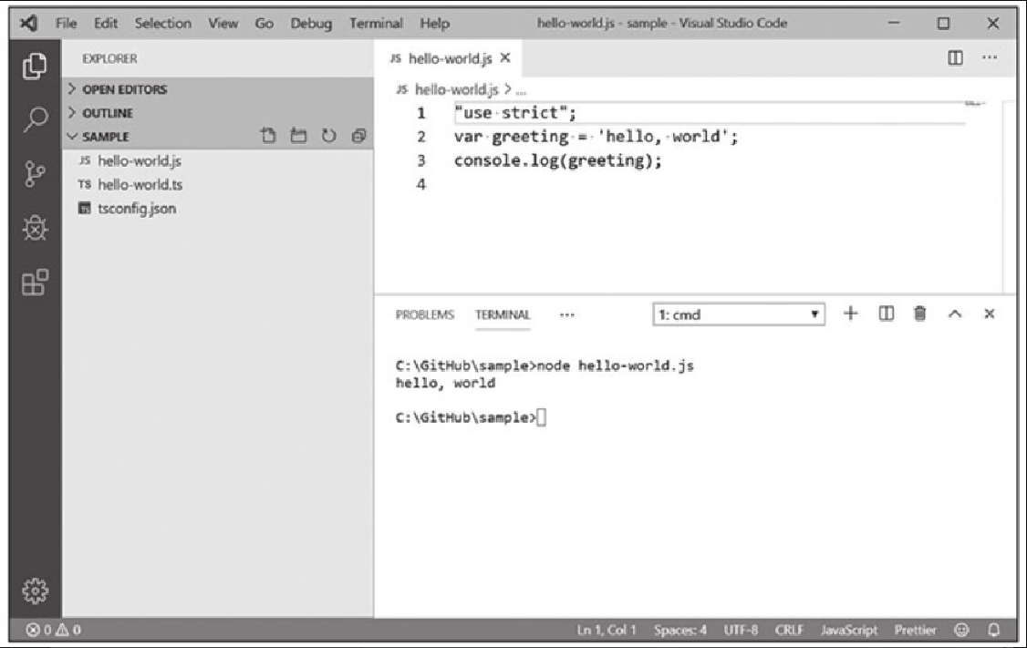The image size is (1027, 648).
Task: Click CRLF line ending selector
Action: tap(789, 630)
